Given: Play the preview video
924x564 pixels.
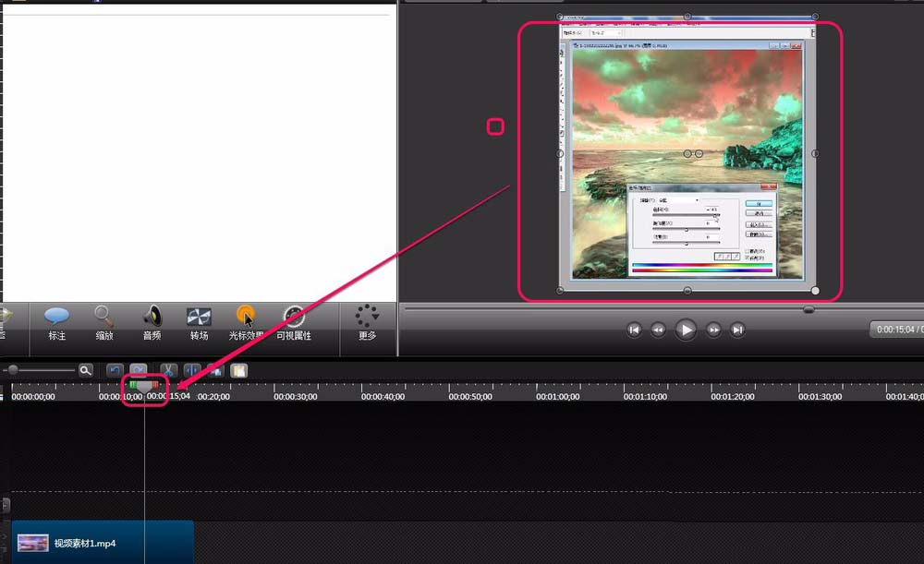Looking at the screenshot, I should (686, 330).
